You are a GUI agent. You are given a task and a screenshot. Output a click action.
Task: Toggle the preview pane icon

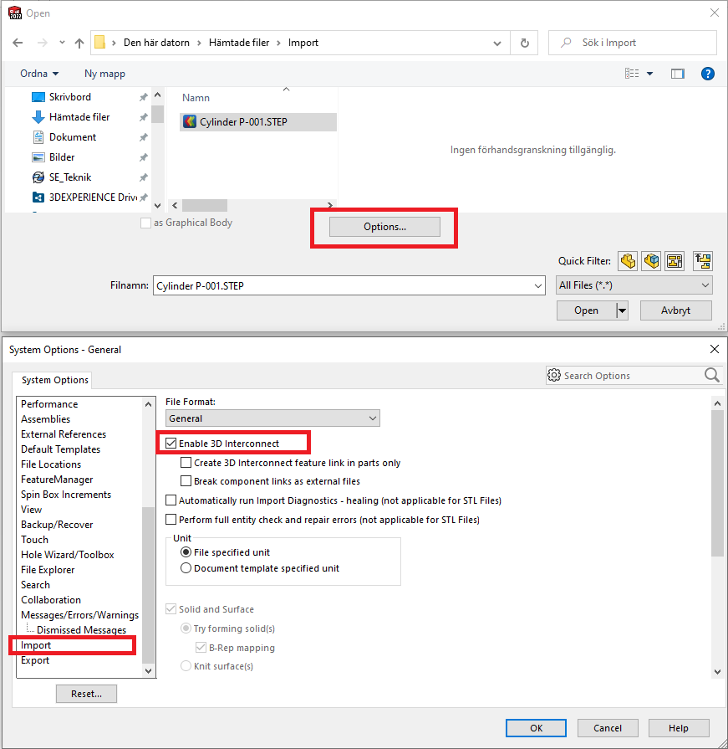click(677, 74)
